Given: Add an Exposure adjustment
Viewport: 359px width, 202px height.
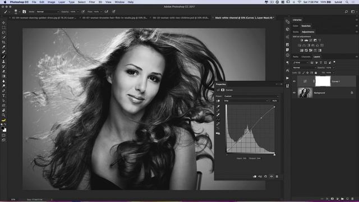Looking at the screenshot, I should point(315,40).
